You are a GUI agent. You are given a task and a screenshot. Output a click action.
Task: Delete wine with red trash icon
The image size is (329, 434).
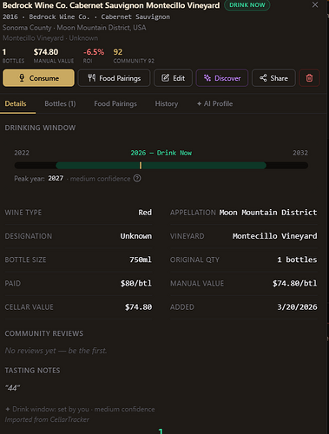tap(309, 78)
